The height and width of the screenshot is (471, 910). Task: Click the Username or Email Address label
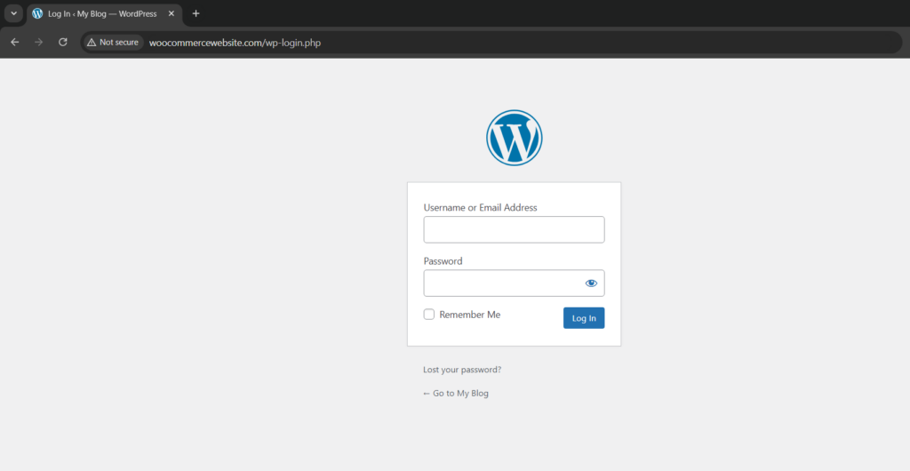[x=481, y=208]
